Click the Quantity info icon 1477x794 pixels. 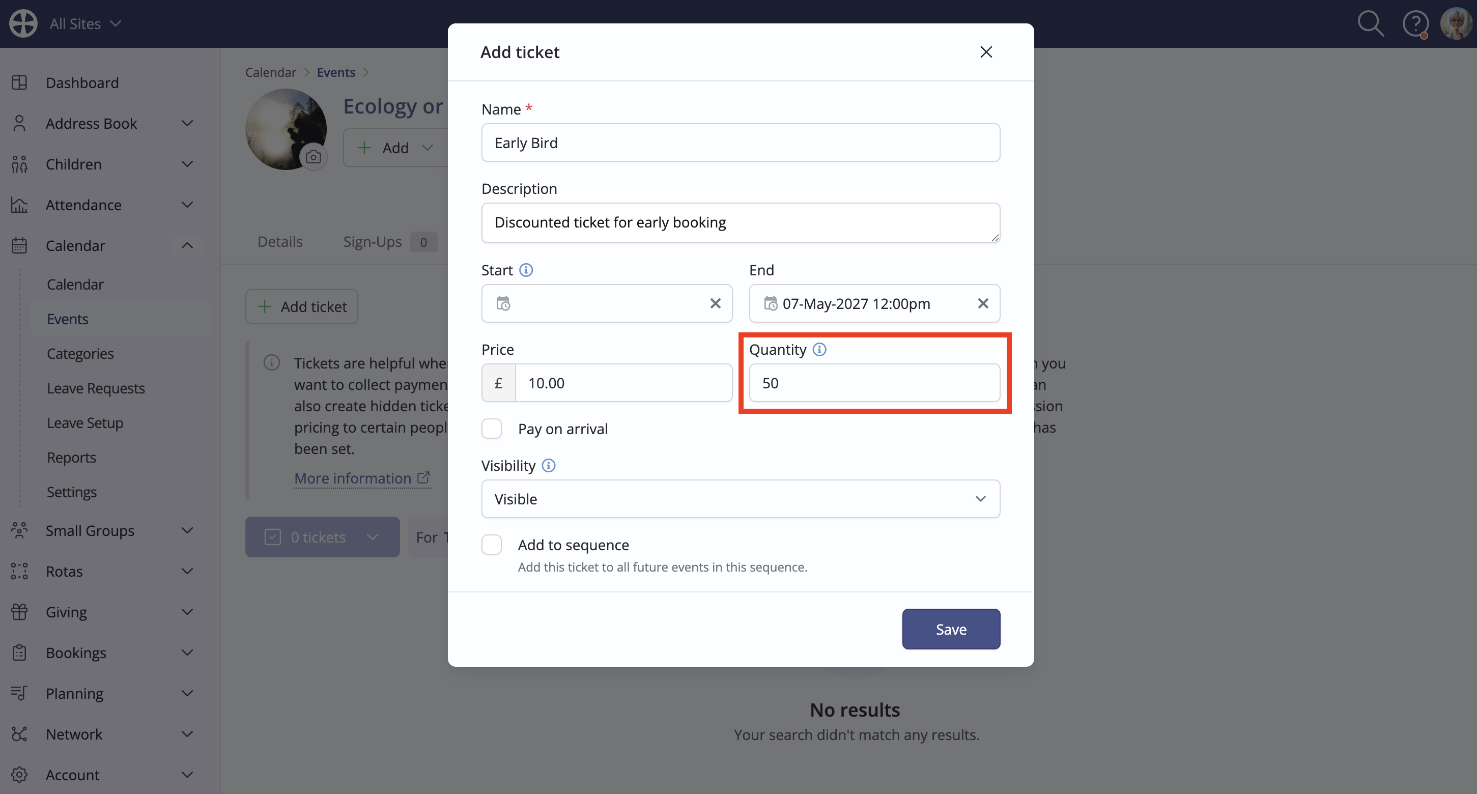point(819,349)
